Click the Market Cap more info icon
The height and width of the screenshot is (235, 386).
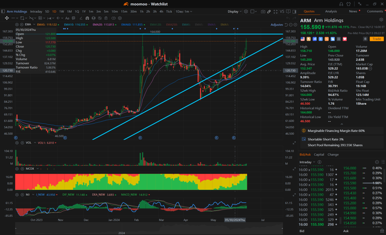370,68
